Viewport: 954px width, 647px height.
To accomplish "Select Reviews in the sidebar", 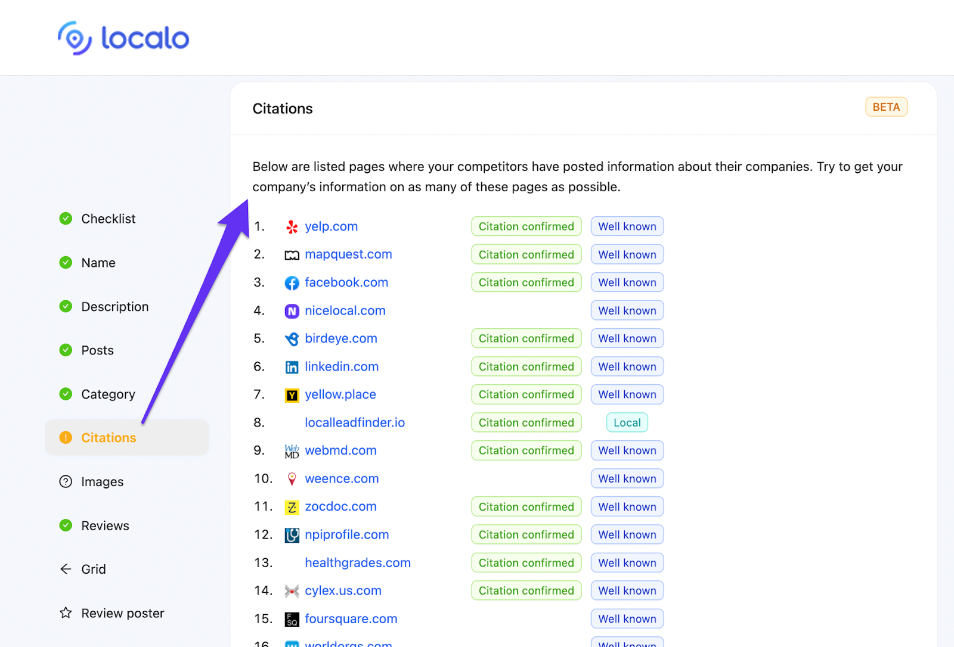I will [105, 525].
